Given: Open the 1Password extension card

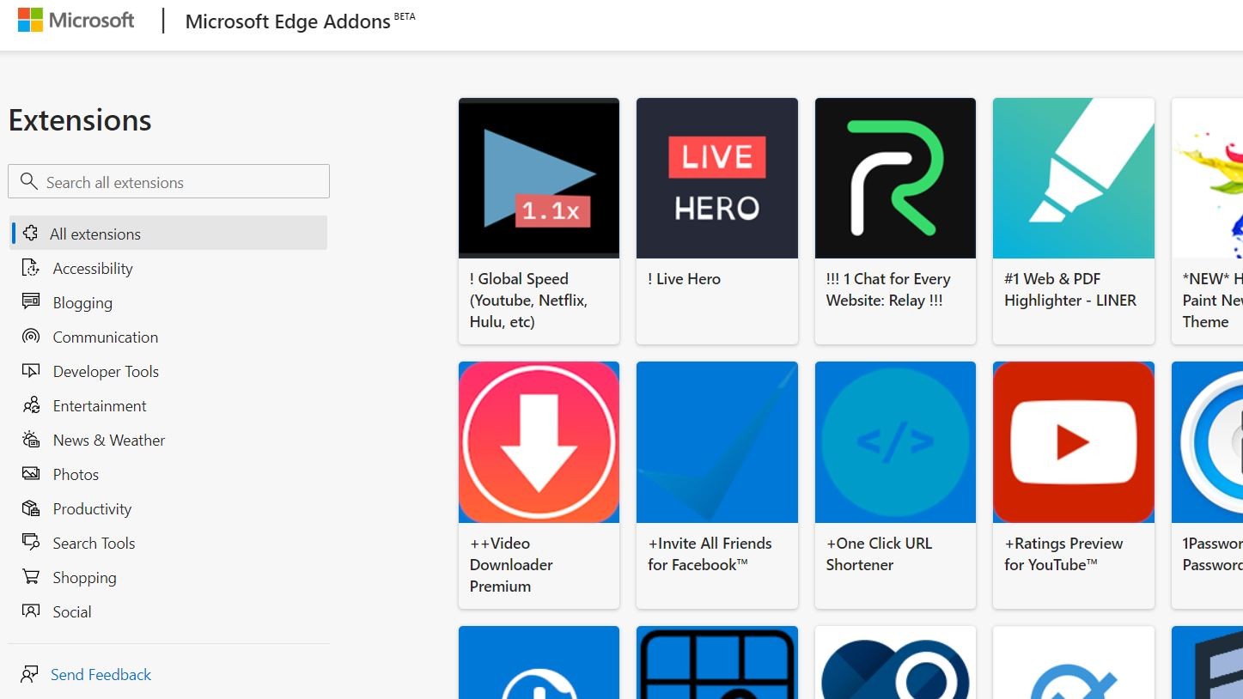Looking at the screenshot, I should (1207, 485).
